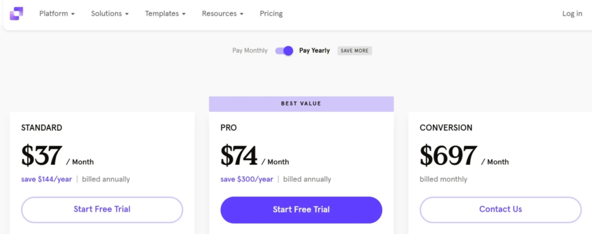Expand the Templates dropdown menu

(165, 14)
